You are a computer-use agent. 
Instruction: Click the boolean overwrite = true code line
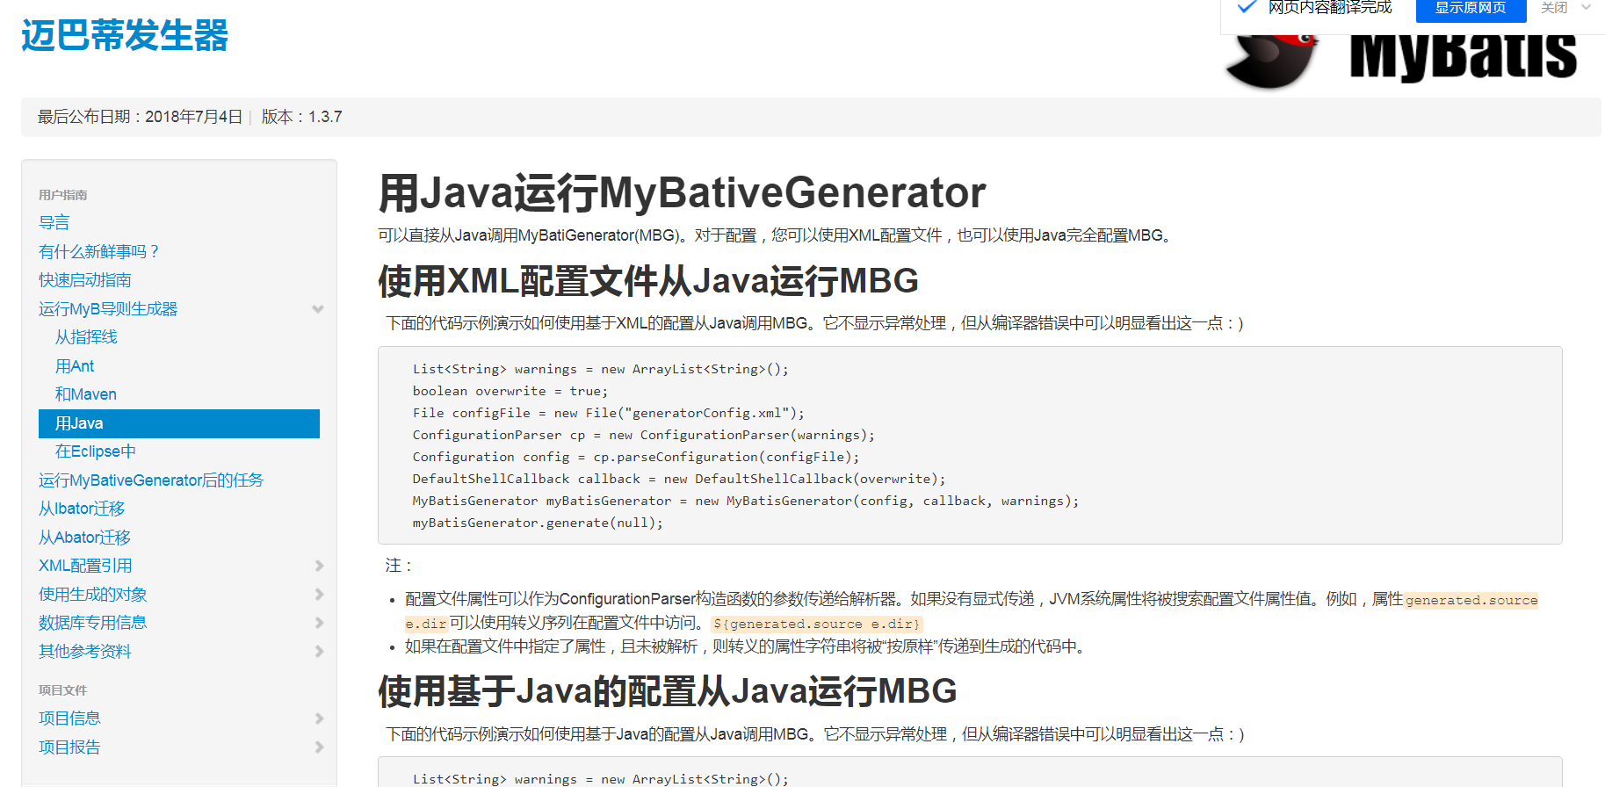coord(510,391)
